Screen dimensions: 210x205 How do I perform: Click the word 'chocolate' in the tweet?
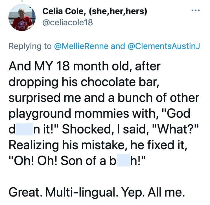click(108, 82)
